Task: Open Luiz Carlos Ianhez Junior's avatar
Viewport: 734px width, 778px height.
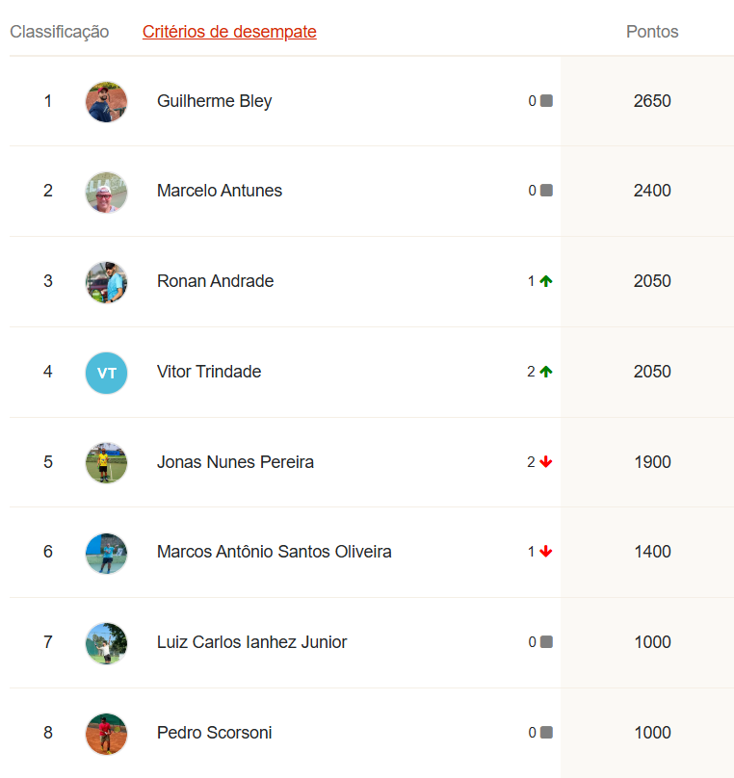Action: 106,643
